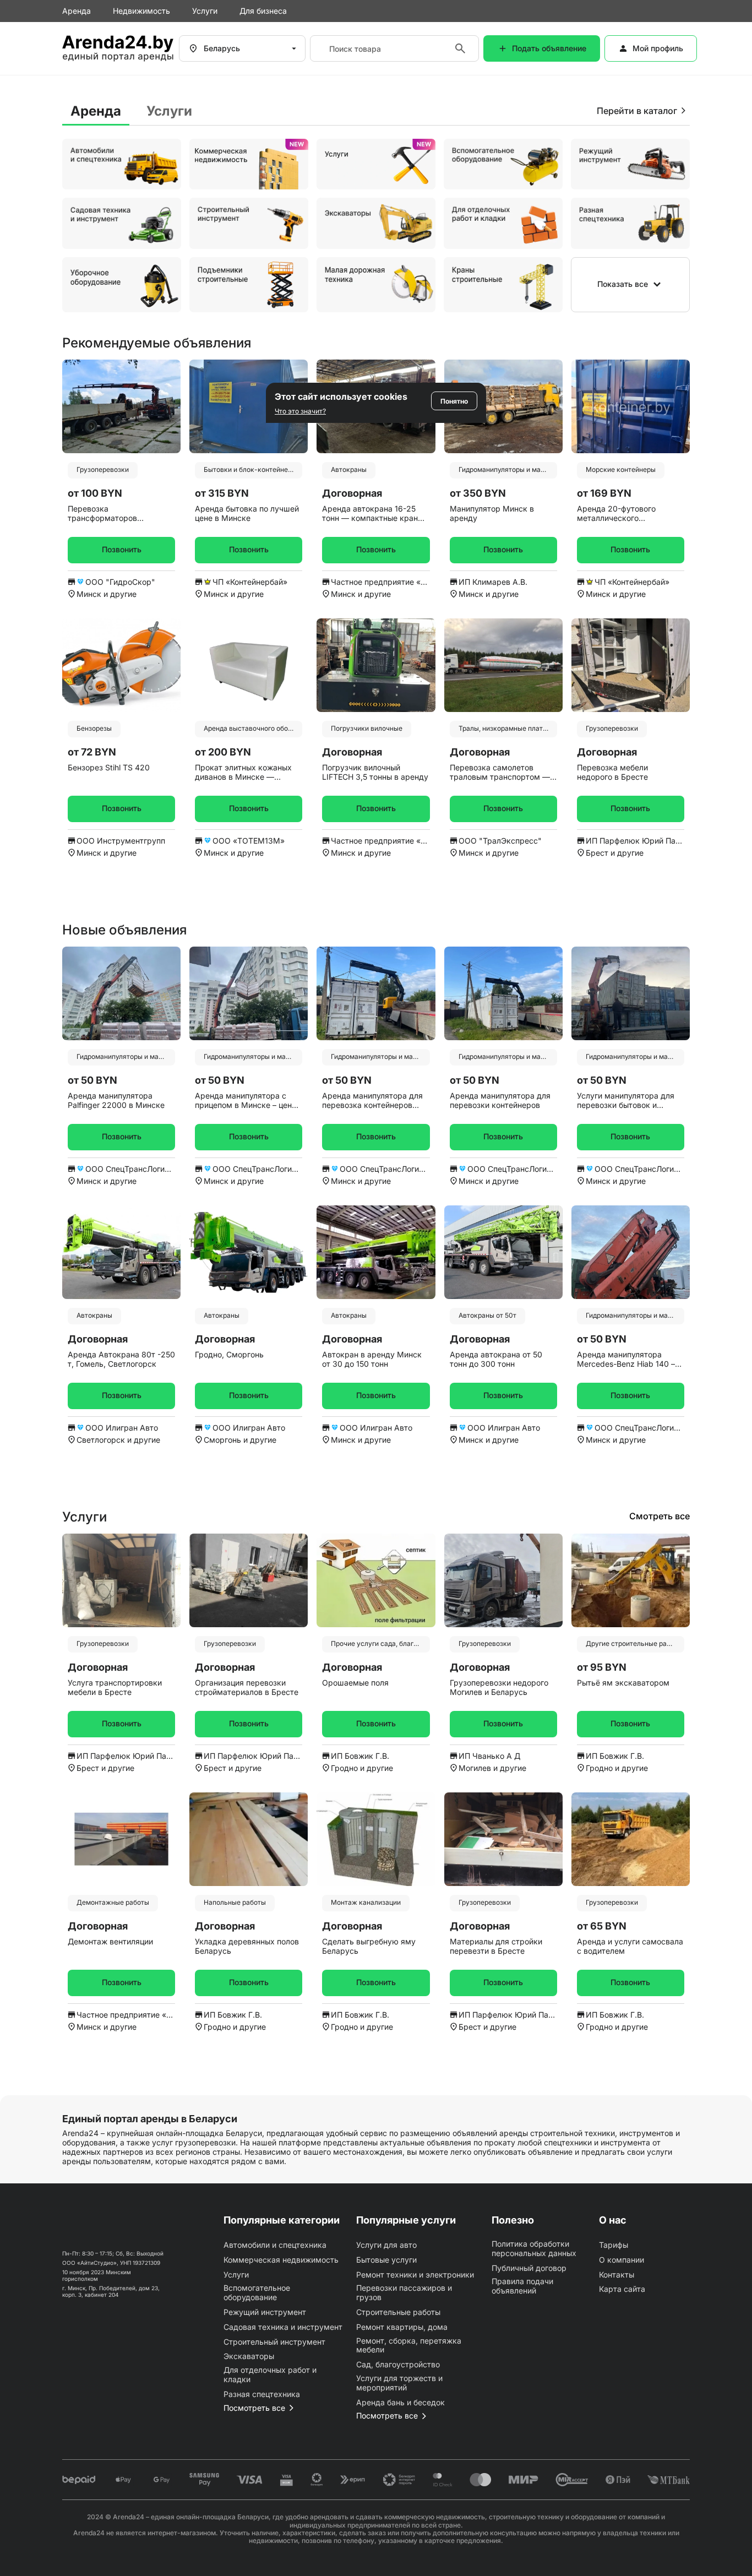The width and height of the screenshot is (752, 2576).
Task: Click the Visa payment logo in the footer
Action: pos(250,2479)
